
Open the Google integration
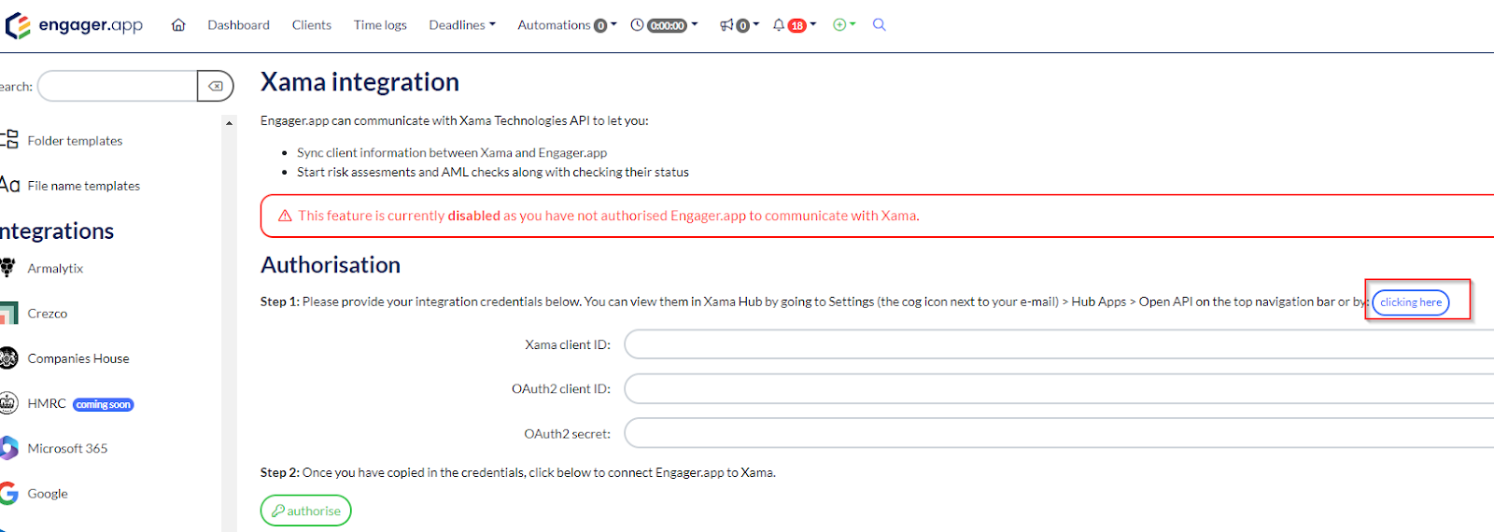coord(48,494)
